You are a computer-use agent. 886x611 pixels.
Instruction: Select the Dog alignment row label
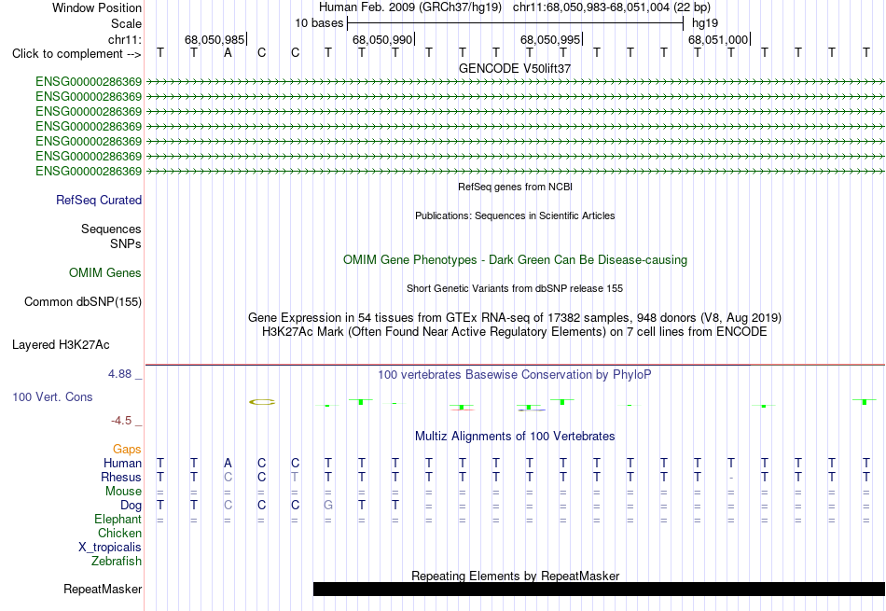(x=131, y=506)
